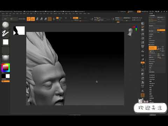The height and width of the screenshot is (126, 168).
Task: Activate the Move mode icon in top shelf
Action: (x=37, y=19)
